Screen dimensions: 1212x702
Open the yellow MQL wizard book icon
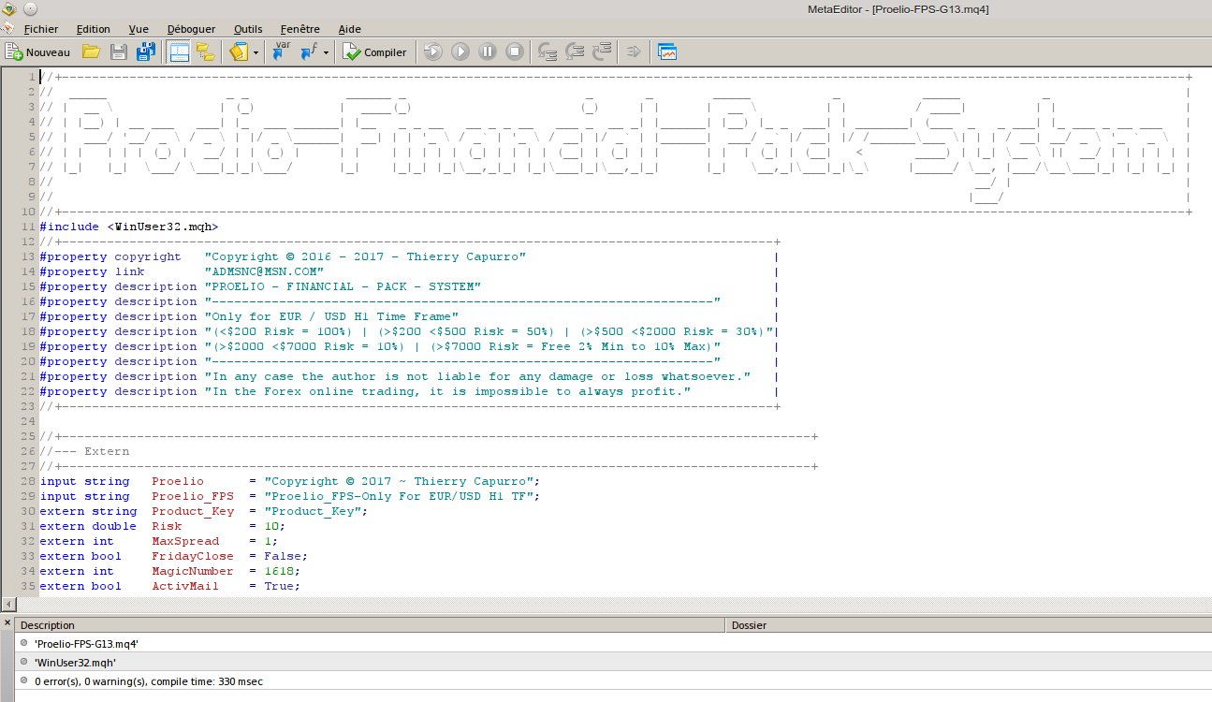[x=239, y=52]
